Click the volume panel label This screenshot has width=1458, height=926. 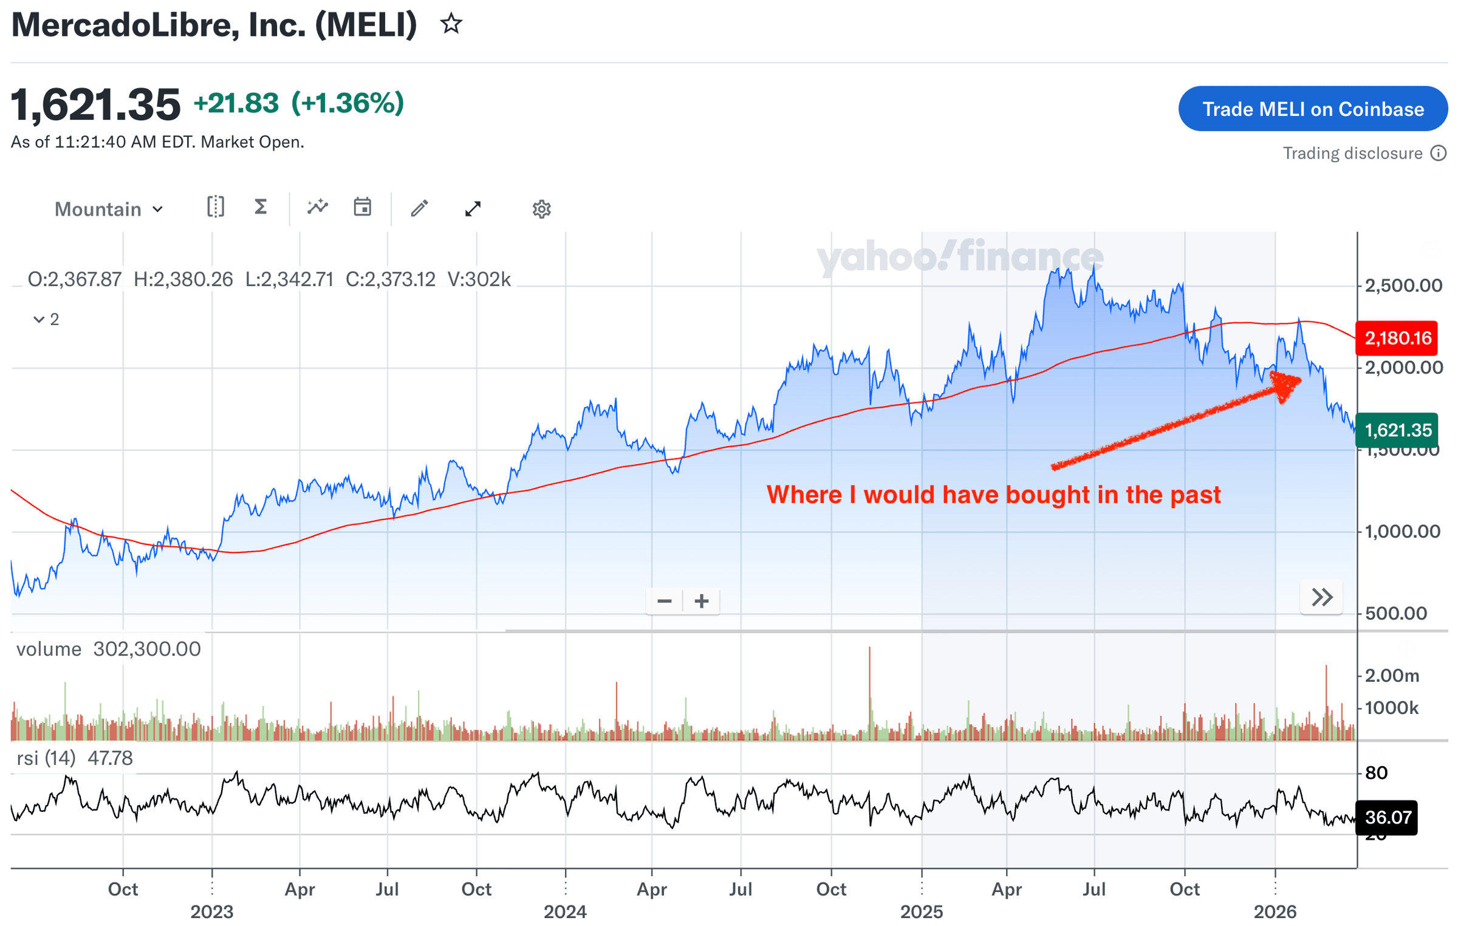point(49,649)
